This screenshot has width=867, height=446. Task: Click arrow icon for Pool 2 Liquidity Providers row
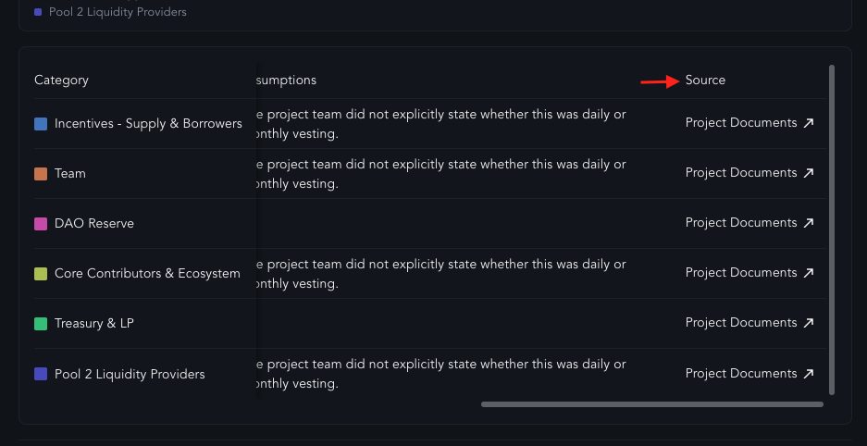809,374
